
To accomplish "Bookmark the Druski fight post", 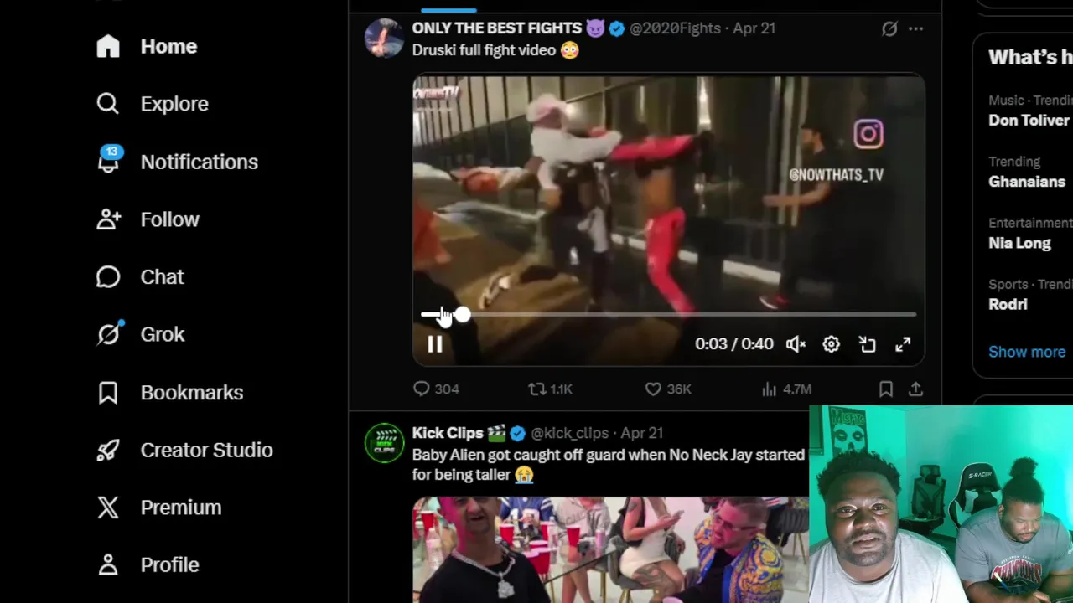I will tap(886, 389).
